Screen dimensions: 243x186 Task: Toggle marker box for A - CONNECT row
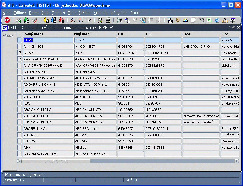pos(20,47)
